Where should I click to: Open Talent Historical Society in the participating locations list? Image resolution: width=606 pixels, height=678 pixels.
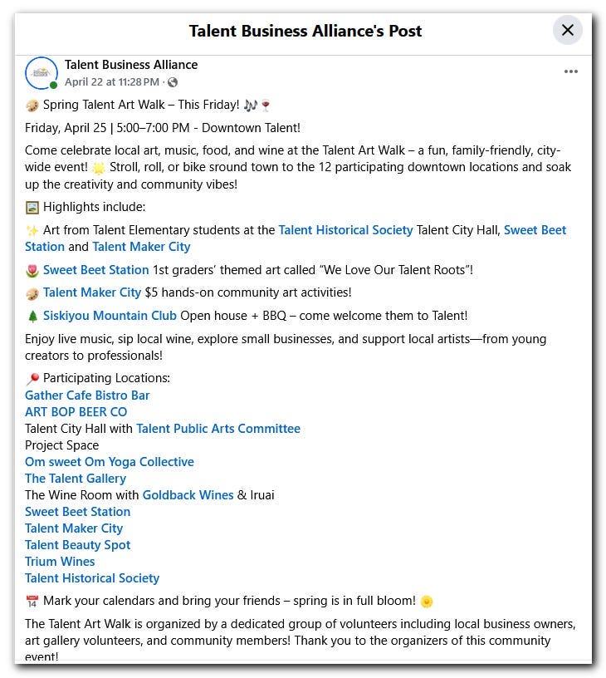[x=92, y=578]
